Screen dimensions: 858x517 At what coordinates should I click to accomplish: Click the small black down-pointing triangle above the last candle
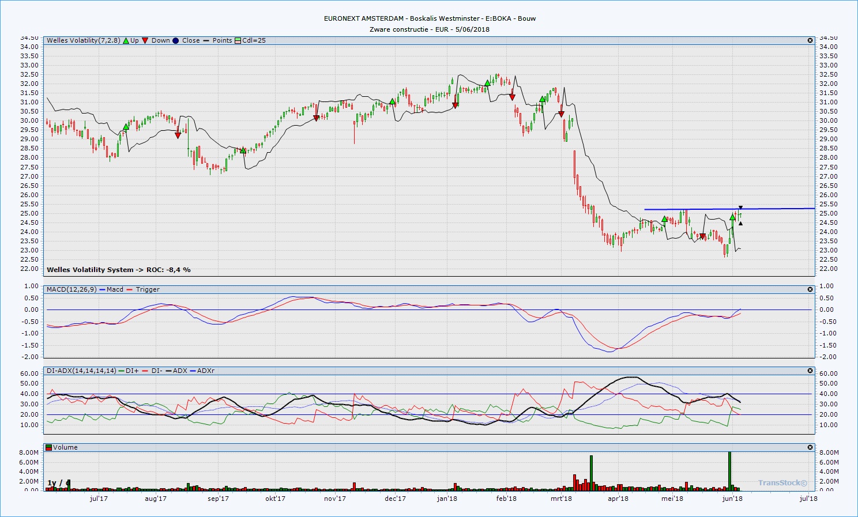coord(740,208)
